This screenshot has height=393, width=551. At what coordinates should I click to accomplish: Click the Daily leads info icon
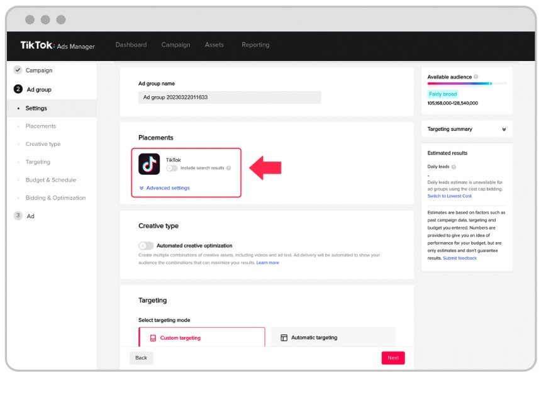(454, 167)
